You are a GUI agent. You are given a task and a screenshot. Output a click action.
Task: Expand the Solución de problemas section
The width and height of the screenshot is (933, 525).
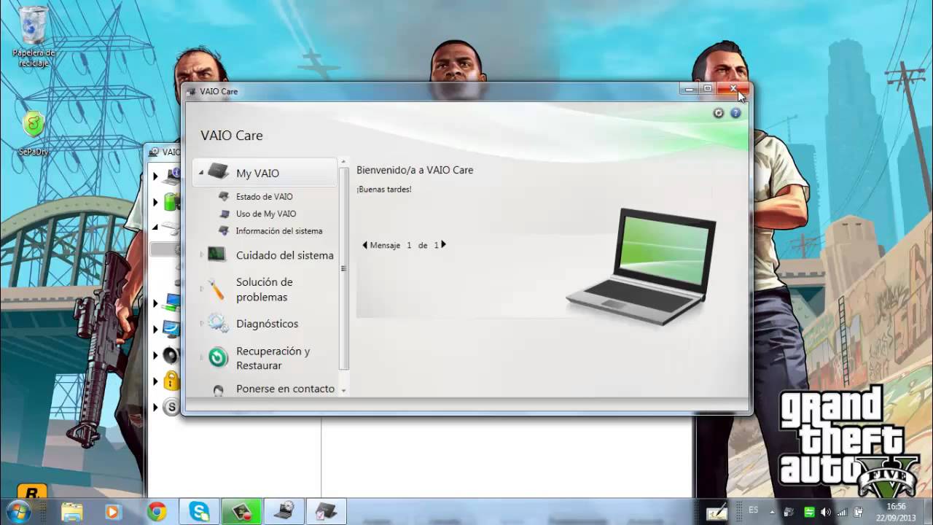point(202,289)
